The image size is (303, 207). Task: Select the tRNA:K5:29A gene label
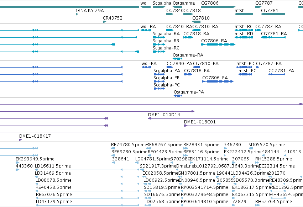click(90, 11)
